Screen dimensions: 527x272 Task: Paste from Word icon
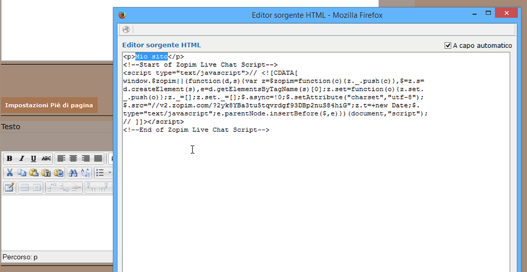click(x=58, y=173)
